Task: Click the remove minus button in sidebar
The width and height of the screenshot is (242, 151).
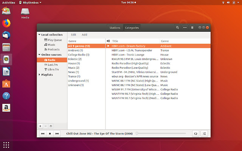Action: coord(45,126)
